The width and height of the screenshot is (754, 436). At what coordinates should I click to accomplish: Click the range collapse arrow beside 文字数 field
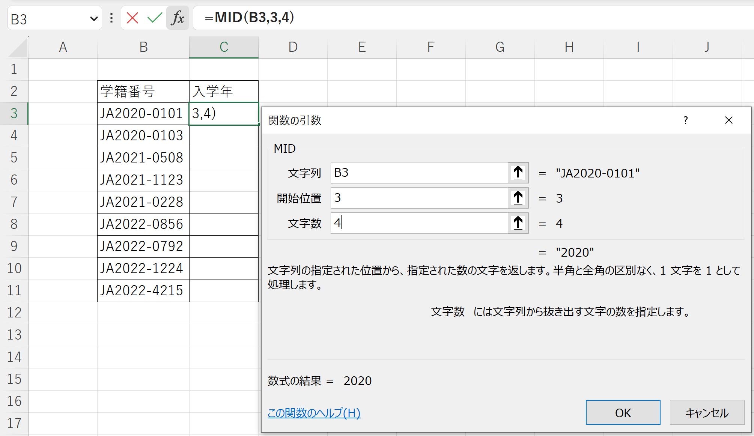tap(518, 223)
